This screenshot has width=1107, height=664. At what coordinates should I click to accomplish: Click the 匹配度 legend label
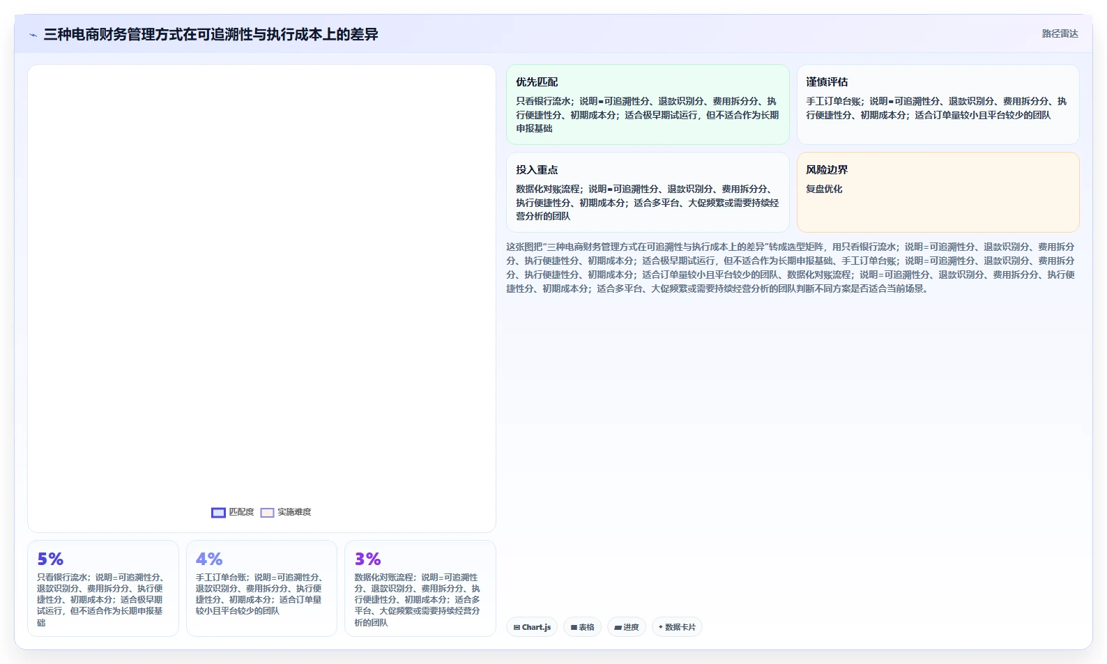[241, 512]
